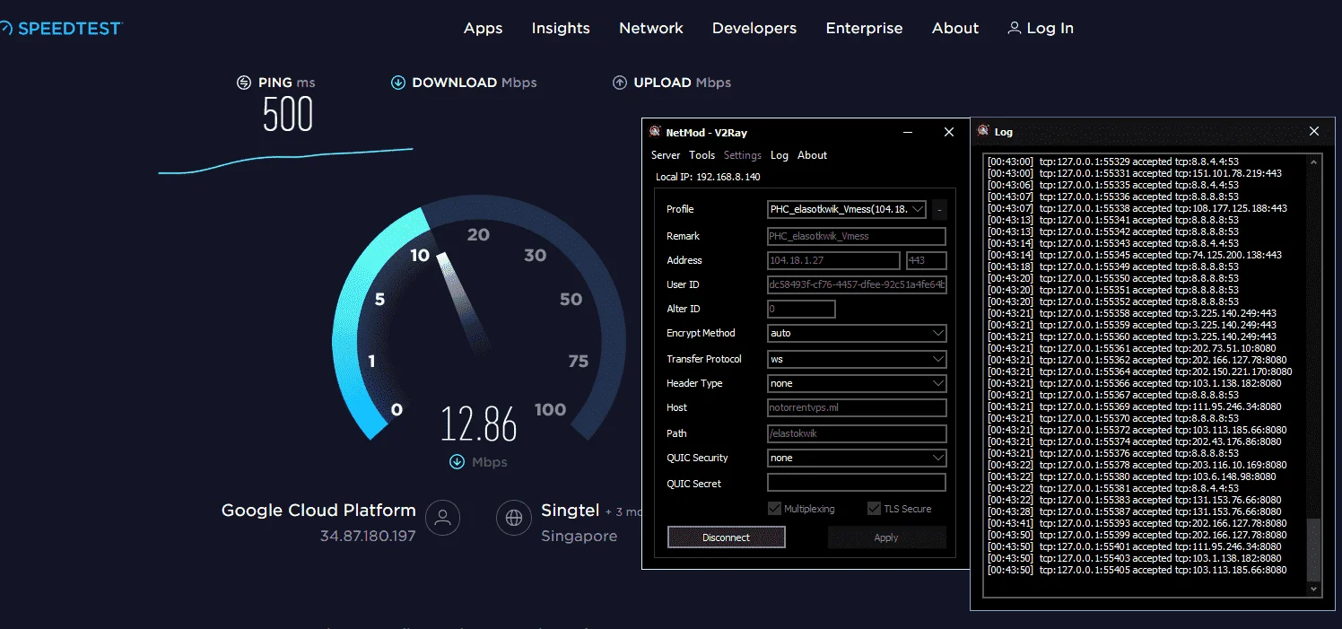Click the Disconnect button
1342x629 pixels.
point(727,537)
